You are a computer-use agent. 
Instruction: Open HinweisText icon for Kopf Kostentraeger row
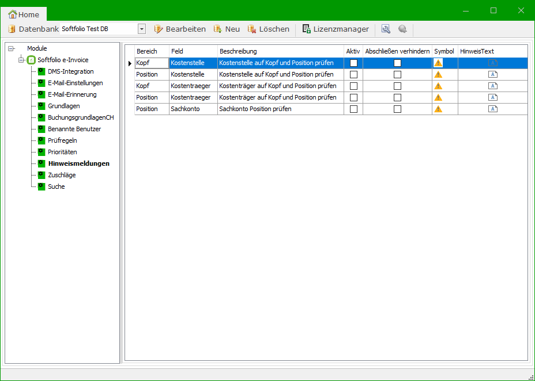[x=493, y=86]
